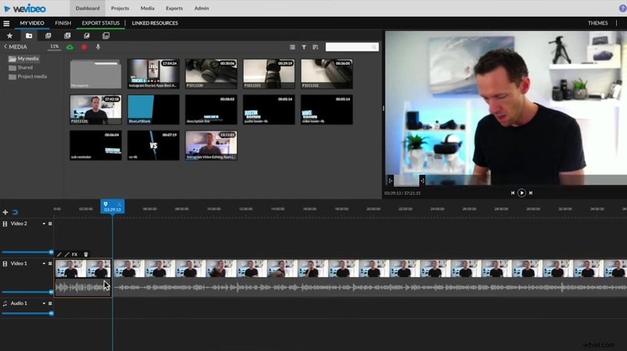627x351 pixels.
Task: Adjust the Video 1 volume slider
Action: 27,292
